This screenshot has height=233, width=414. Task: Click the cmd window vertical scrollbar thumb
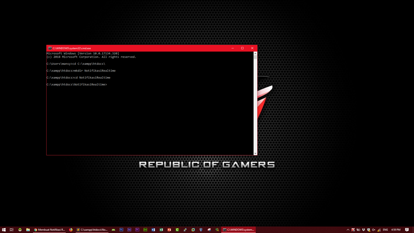pos(255,57)
